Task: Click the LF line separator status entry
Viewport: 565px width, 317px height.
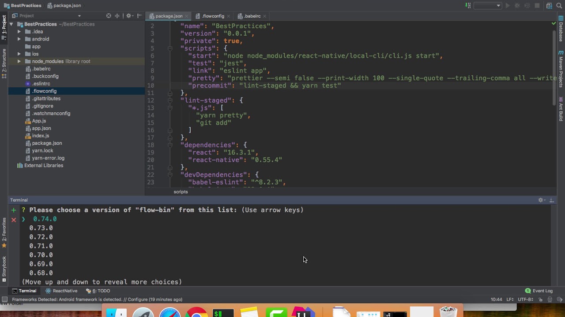Action: coord(510,299)
